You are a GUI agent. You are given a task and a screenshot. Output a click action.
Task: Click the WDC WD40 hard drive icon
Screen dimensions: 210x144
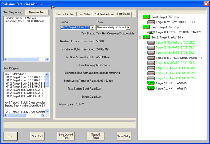click(151, 22)
